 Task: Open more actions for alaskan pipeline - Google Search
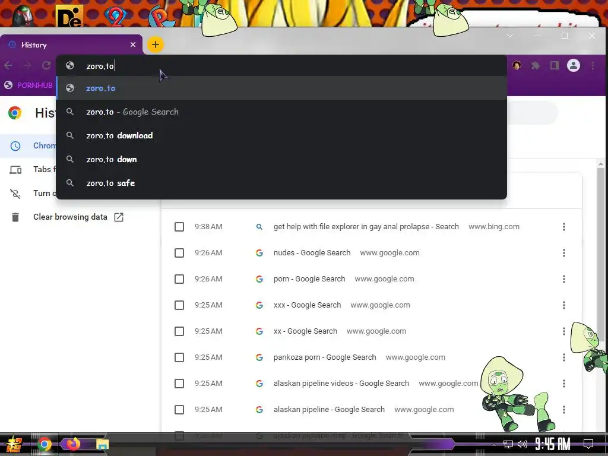coord(564,410)
